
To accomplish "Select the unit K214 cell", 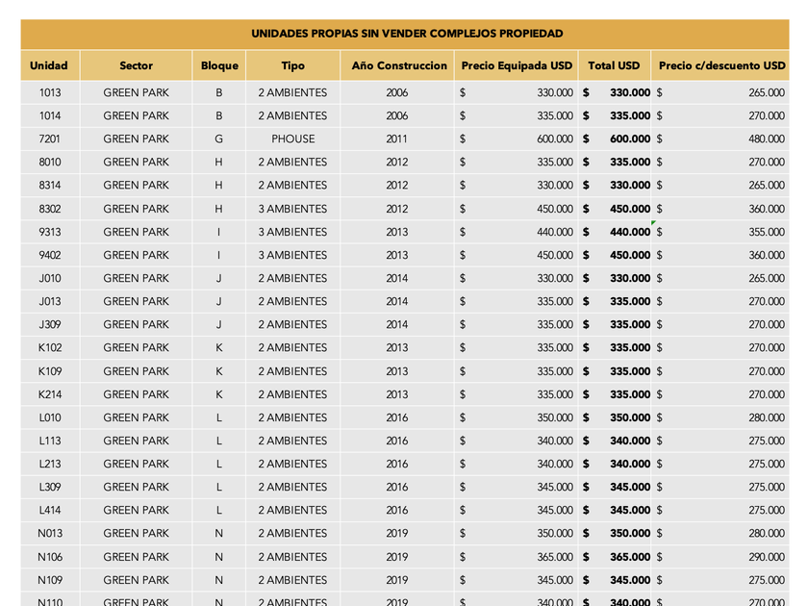I will (49, 394).
